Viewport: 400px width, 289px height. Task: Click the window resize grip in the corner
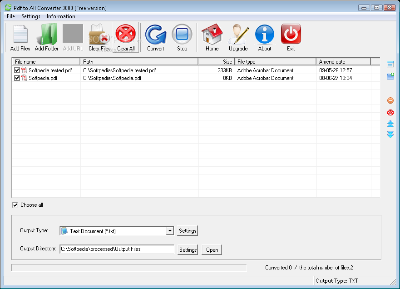pyautogui.click(x=393, y=282)
